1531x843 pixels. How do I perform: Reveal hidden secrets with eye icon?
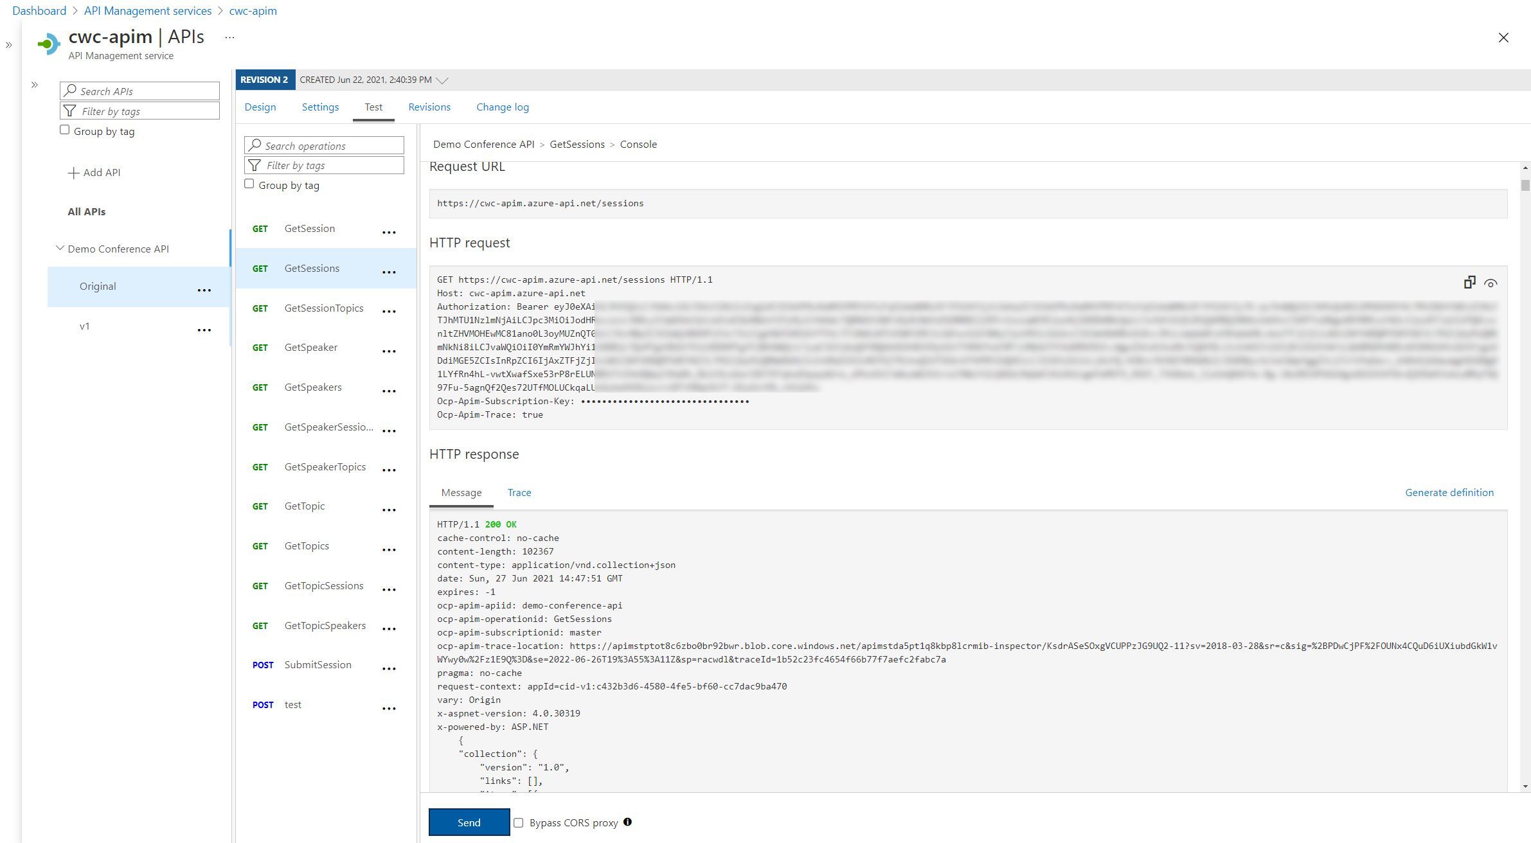1491,283
